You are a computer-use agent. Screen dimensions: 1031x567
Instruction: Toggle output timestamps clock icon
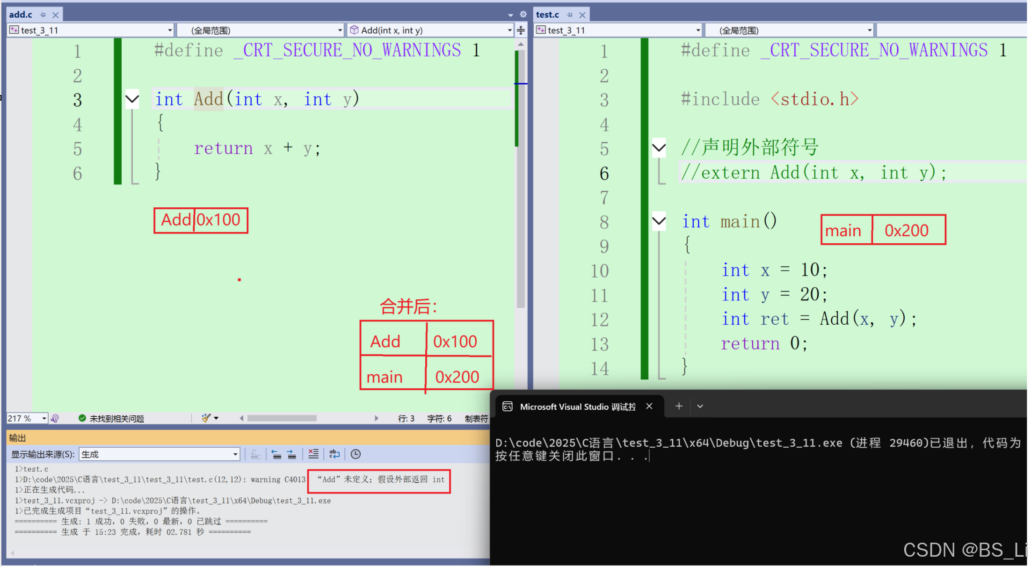(356, 454)
